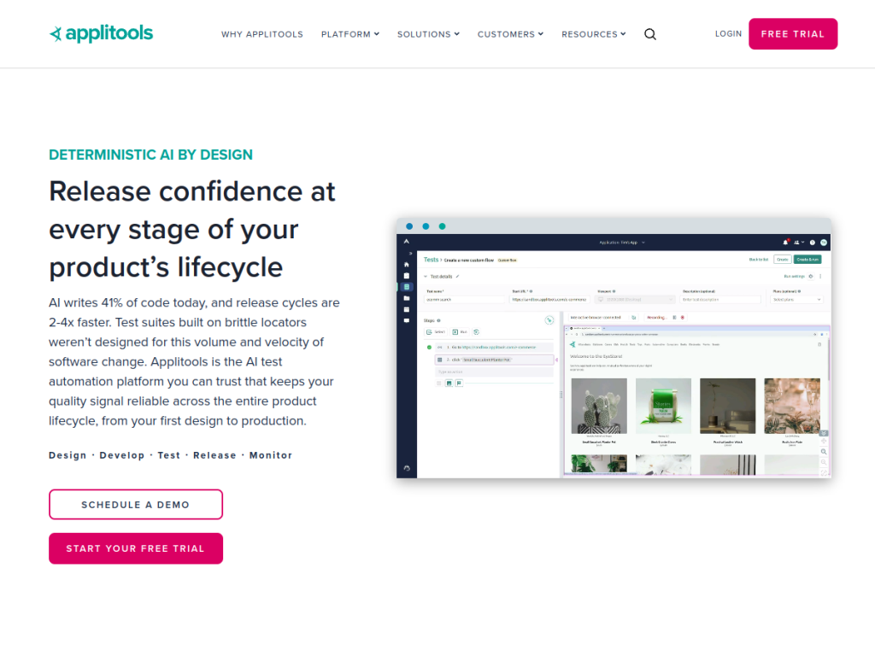Image resolution: width=875 pixels, height=656 pixels.
Task: Click circular AI assist icon beside Steps
Action: (549, 320)
